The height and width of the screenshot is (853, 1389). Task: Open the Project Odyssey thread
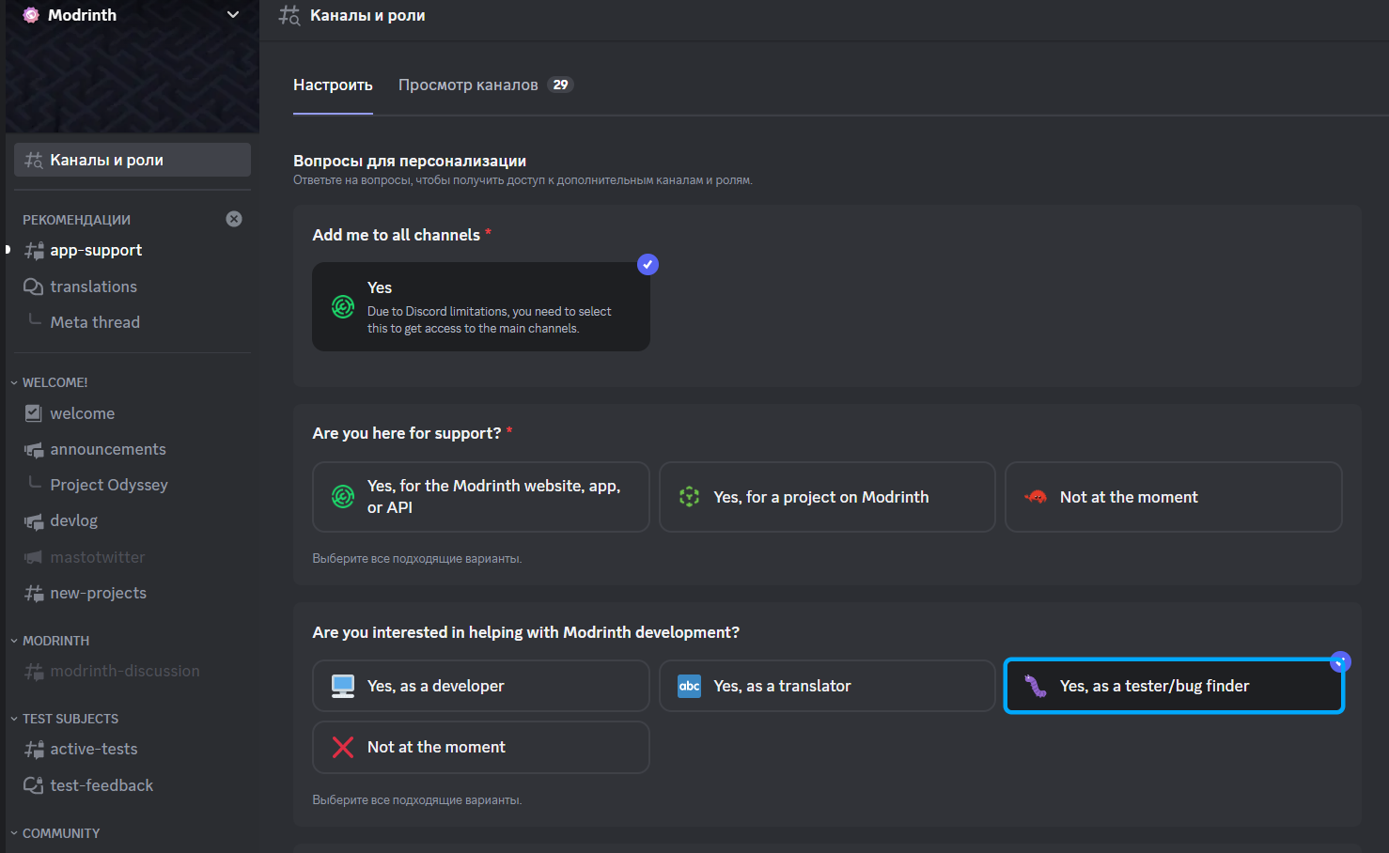click(109, 485)
